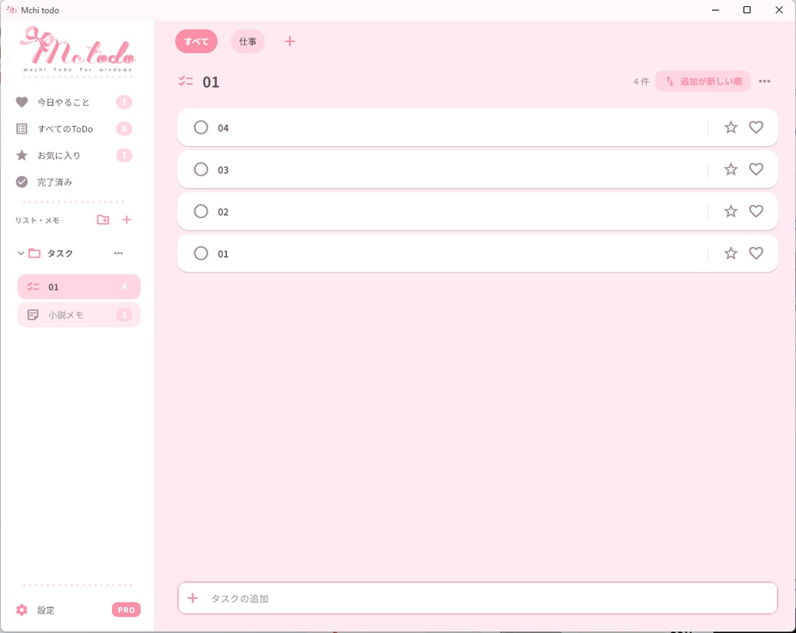Viewport: 796px width, 633px height.
Task: Switch to the 仕事 tab
Action: [248, 42]
